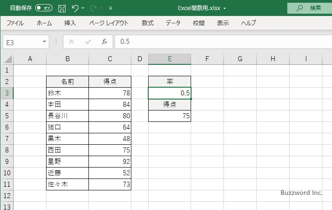This screenshot has height=210, width=332.
Task: Click the cell with name 長谷川
Action: click(67, 115)
